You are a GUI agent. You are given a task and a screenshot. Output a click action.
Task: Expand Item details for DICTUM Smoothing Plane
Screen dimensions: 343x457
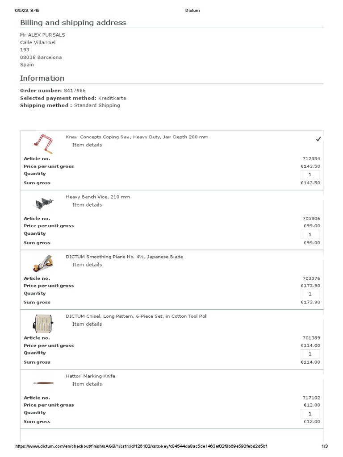click(87, 265)
